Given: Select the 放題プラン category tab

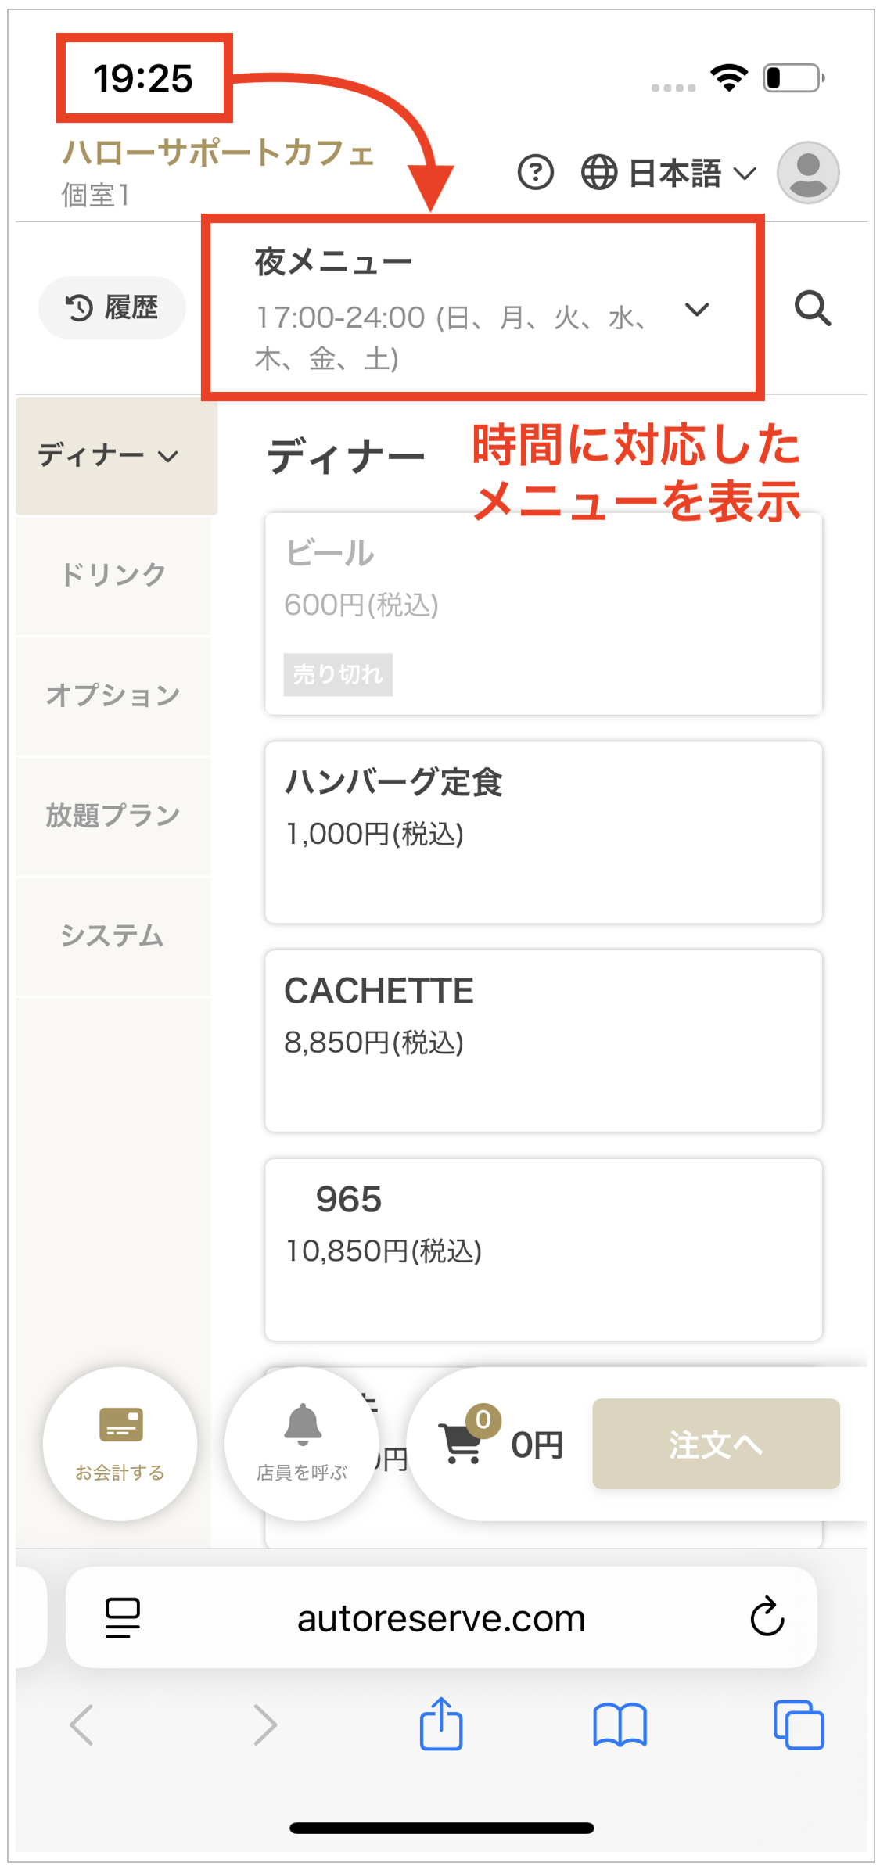Looking at the screenshot, I should [113, 816].
